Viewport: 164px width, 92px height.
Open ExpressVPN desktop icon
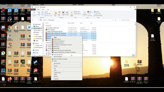click(x=36, y=71)
